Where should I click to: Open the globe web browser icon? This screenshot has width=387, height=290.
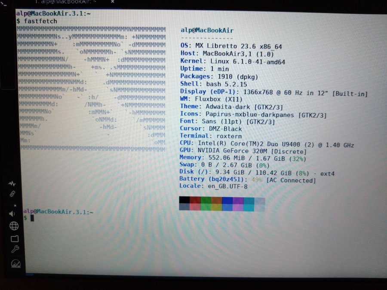click(x=14, y=226)
